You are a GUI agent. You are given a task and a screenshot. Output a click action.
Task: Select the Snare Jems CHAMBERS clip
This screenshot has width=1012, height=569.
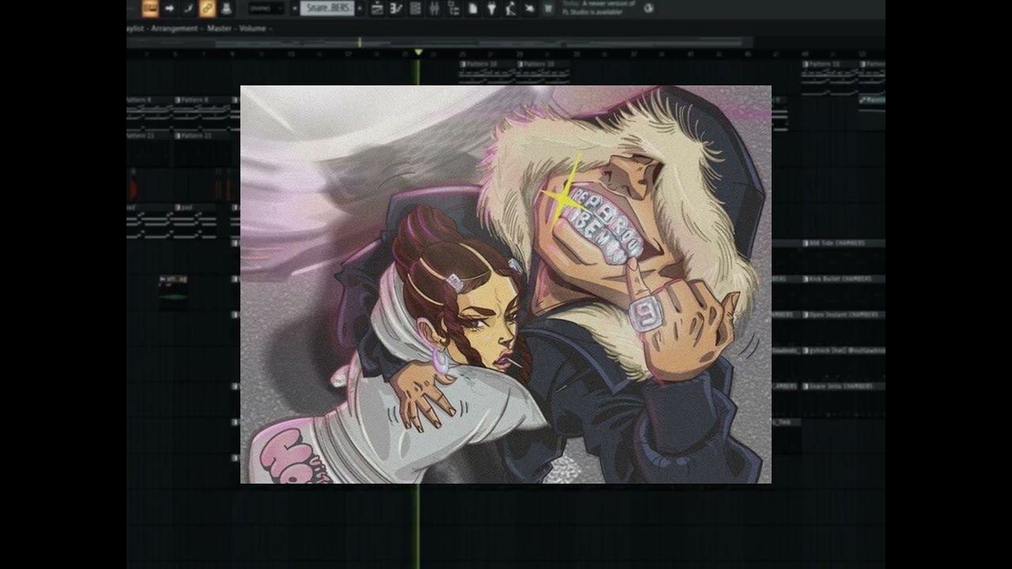click(844, 386)
